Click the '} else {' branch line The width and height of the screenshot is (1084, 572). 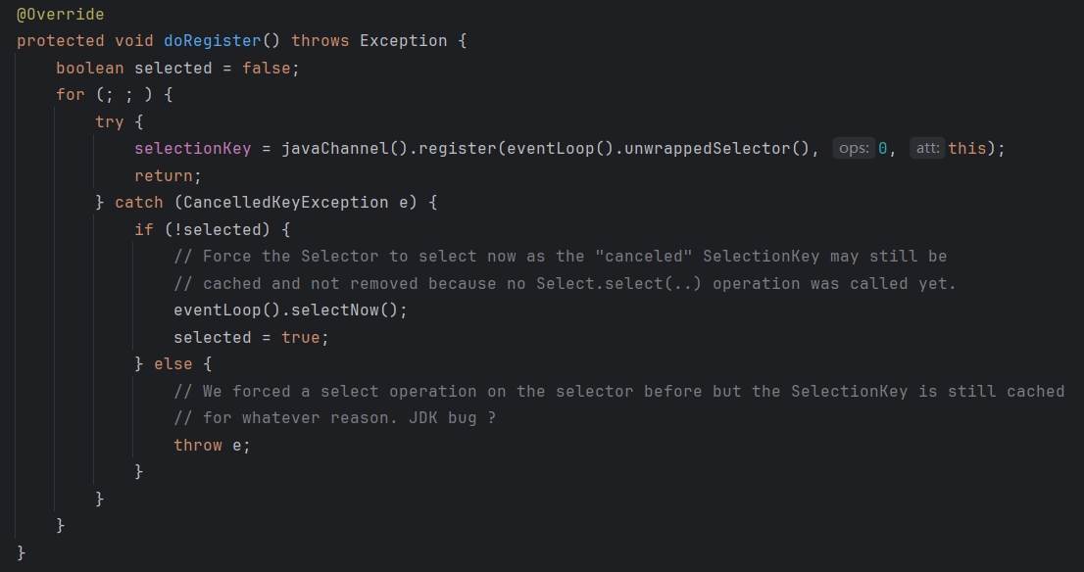coord(172,364)
